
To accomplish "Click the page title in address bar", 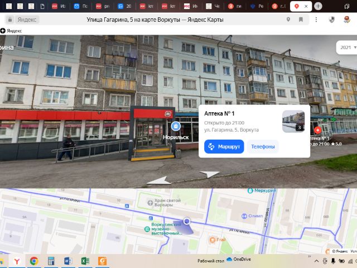I will click(x=155, y=20).
